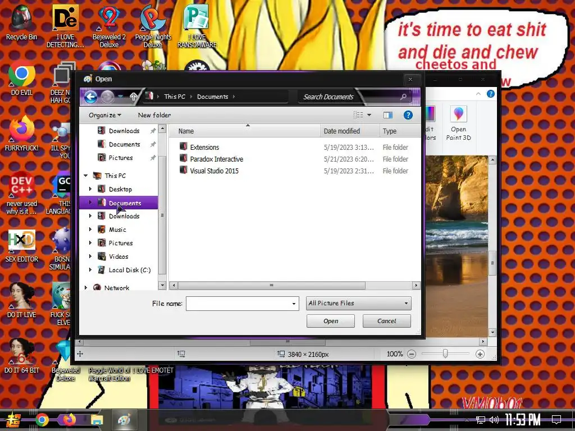575x431 pixels.
Task: Toggle the preview pane icon
Action: click(388, 115)
